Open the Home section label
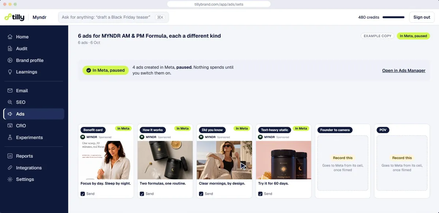Viewport: 439px width, 213px height. click(22, 37)
